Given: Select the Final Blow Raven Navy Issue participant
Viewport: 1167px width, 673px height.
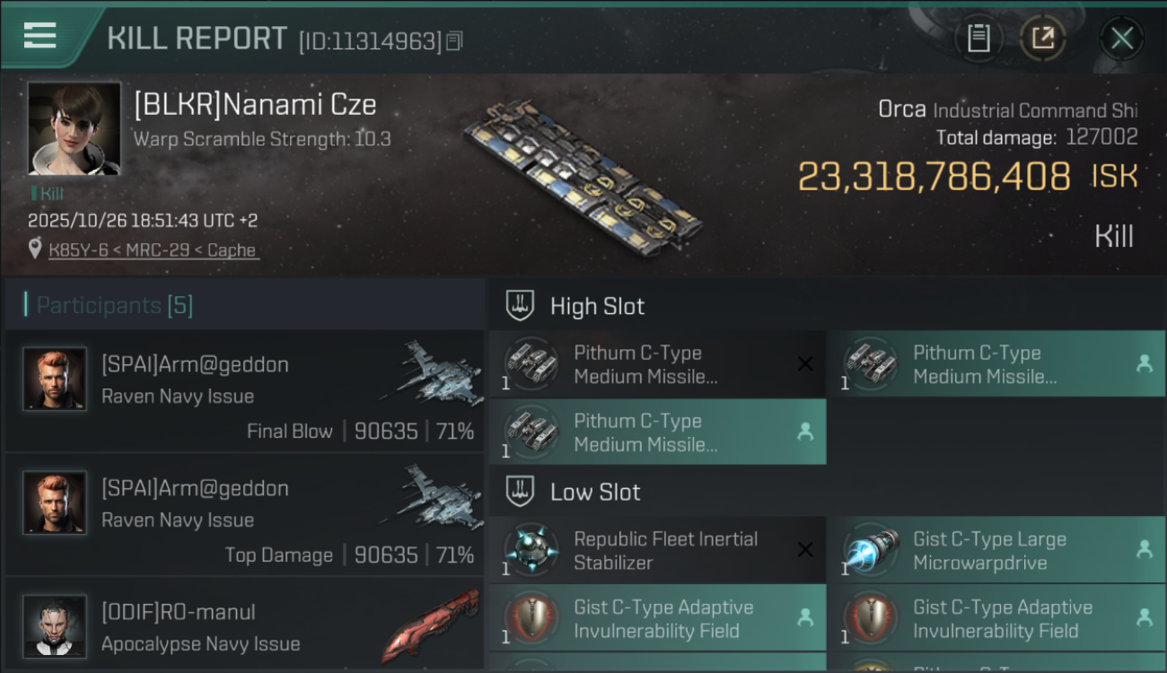Looking at the screenshot, I should 244,391.
